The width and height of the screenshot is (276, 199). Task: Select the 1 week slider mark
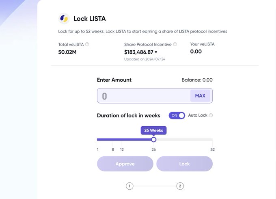pos(98,140)
